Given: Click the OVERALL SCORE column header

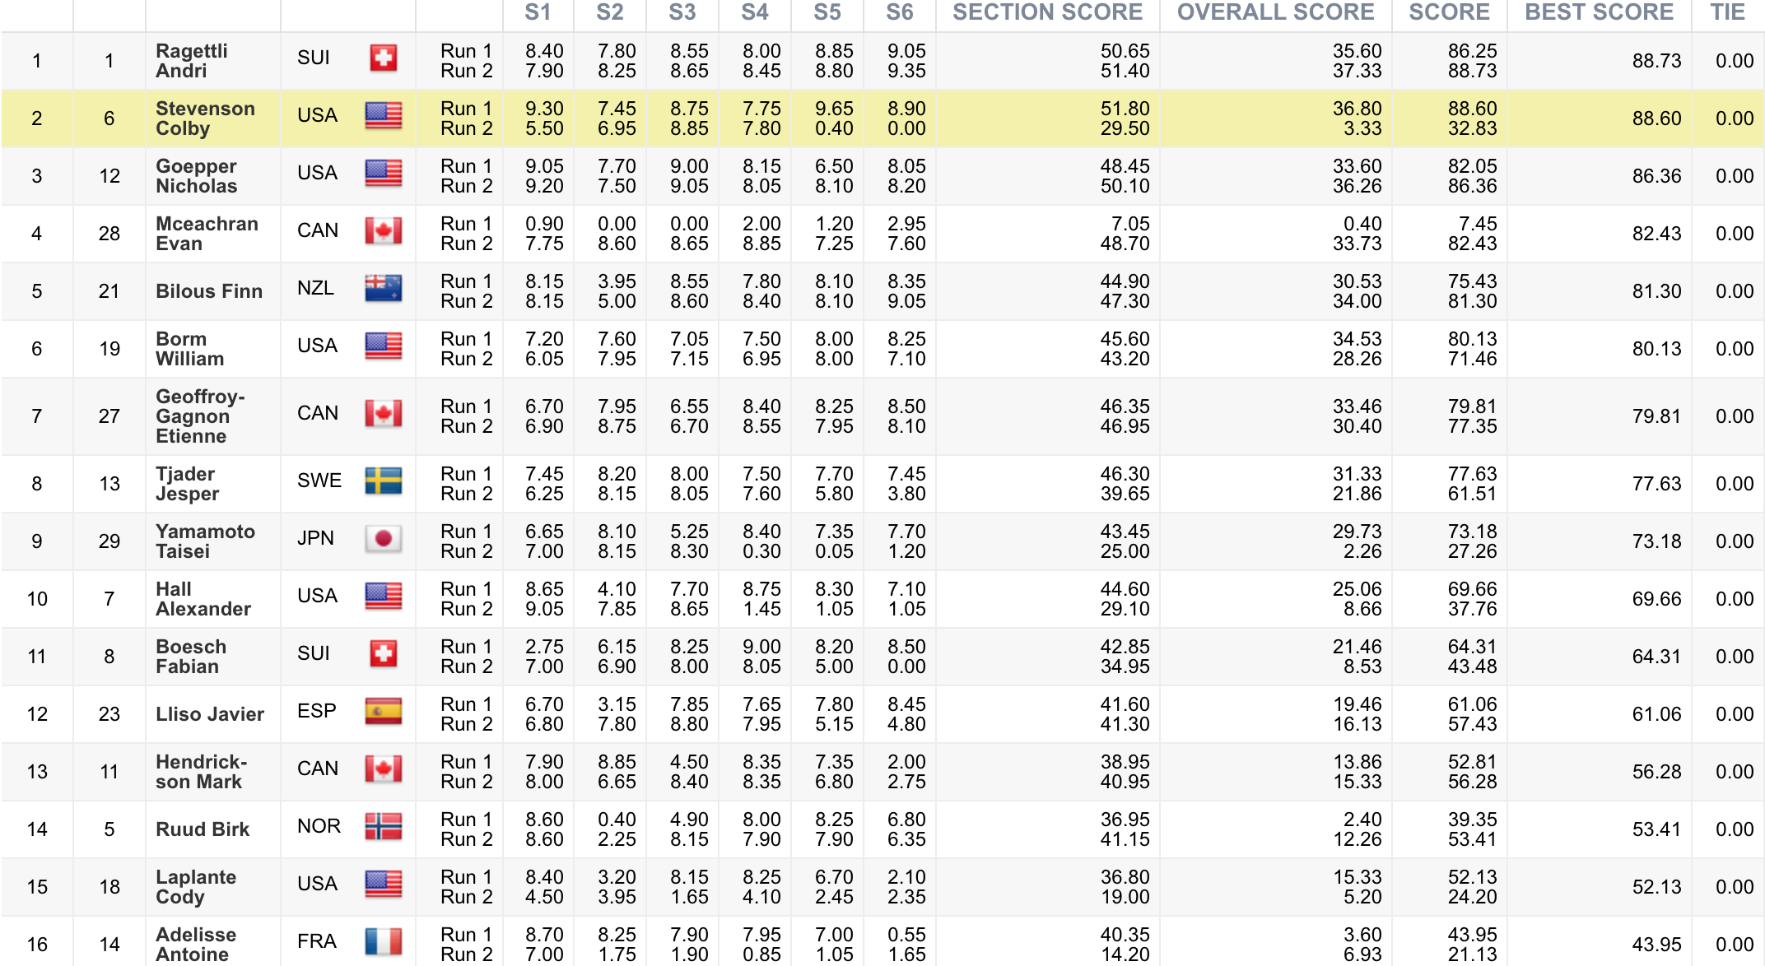Looking at the screenshot, I should (x=1275, y=12).
